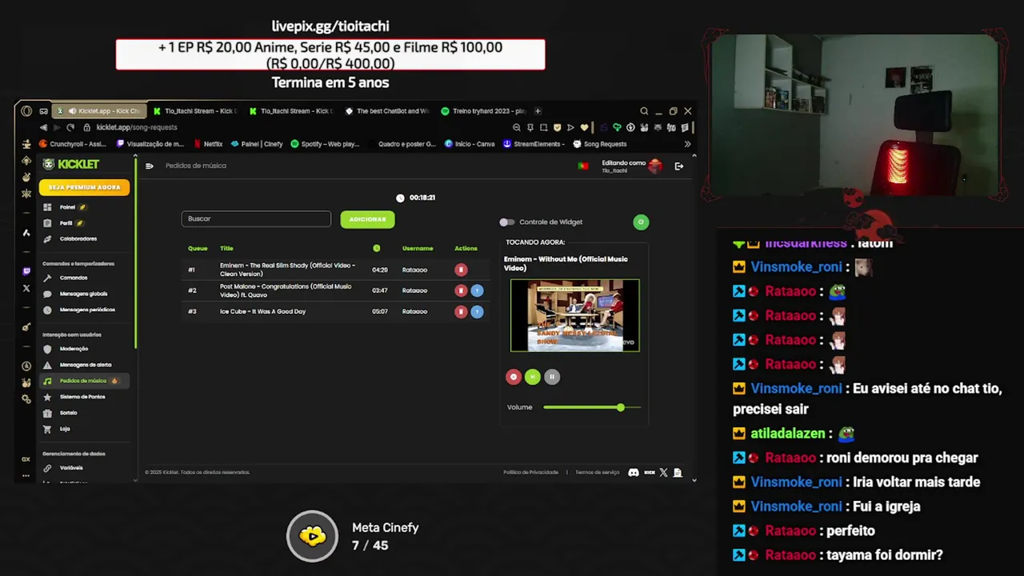Viewport: 1024px width, 576px height.
Task: Open the Crunchyroll bookmark
Action: click(73, 144)
